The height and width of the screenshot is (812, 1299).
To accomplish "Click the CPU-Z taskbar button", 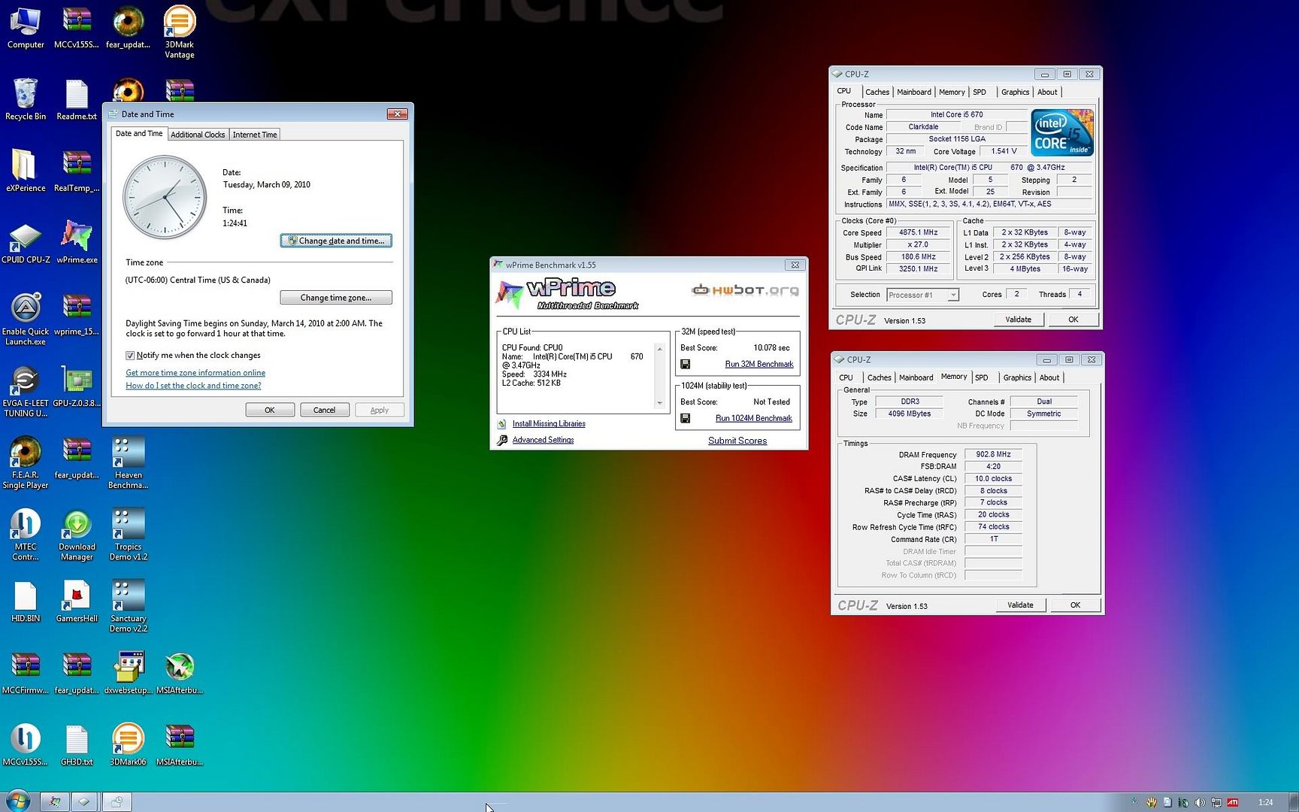I will [84, 801].
